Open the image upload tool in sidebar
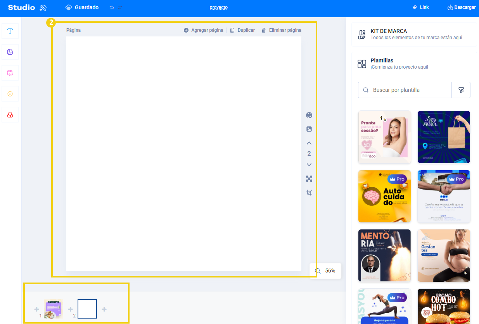The width and height of the screenshot is (479, 324). tap(10, 52)
